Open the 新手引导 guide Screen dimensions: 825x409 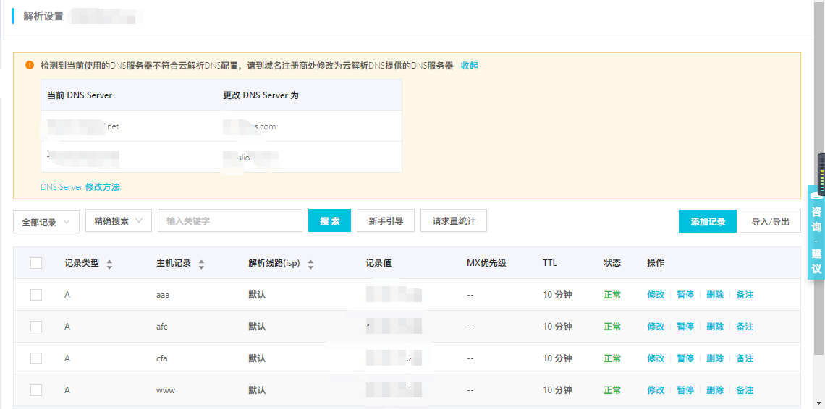(386, 221)
